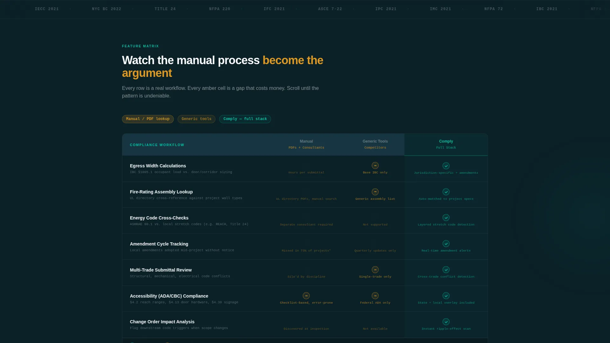Click the checkmark icon above Instant ripple-effect scan
Viewport: 610px width, 343px height.
click(446, 322)
